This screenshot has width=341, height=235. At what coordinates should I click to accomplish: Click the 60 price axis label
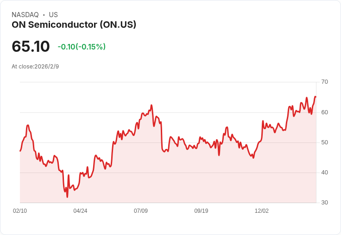pyautogui.click(x=325, y=112)
